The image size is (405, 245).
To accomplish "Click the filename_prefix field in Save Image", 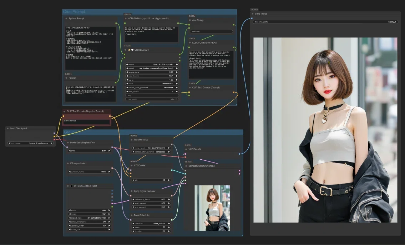I will click(x=325, y=22).
